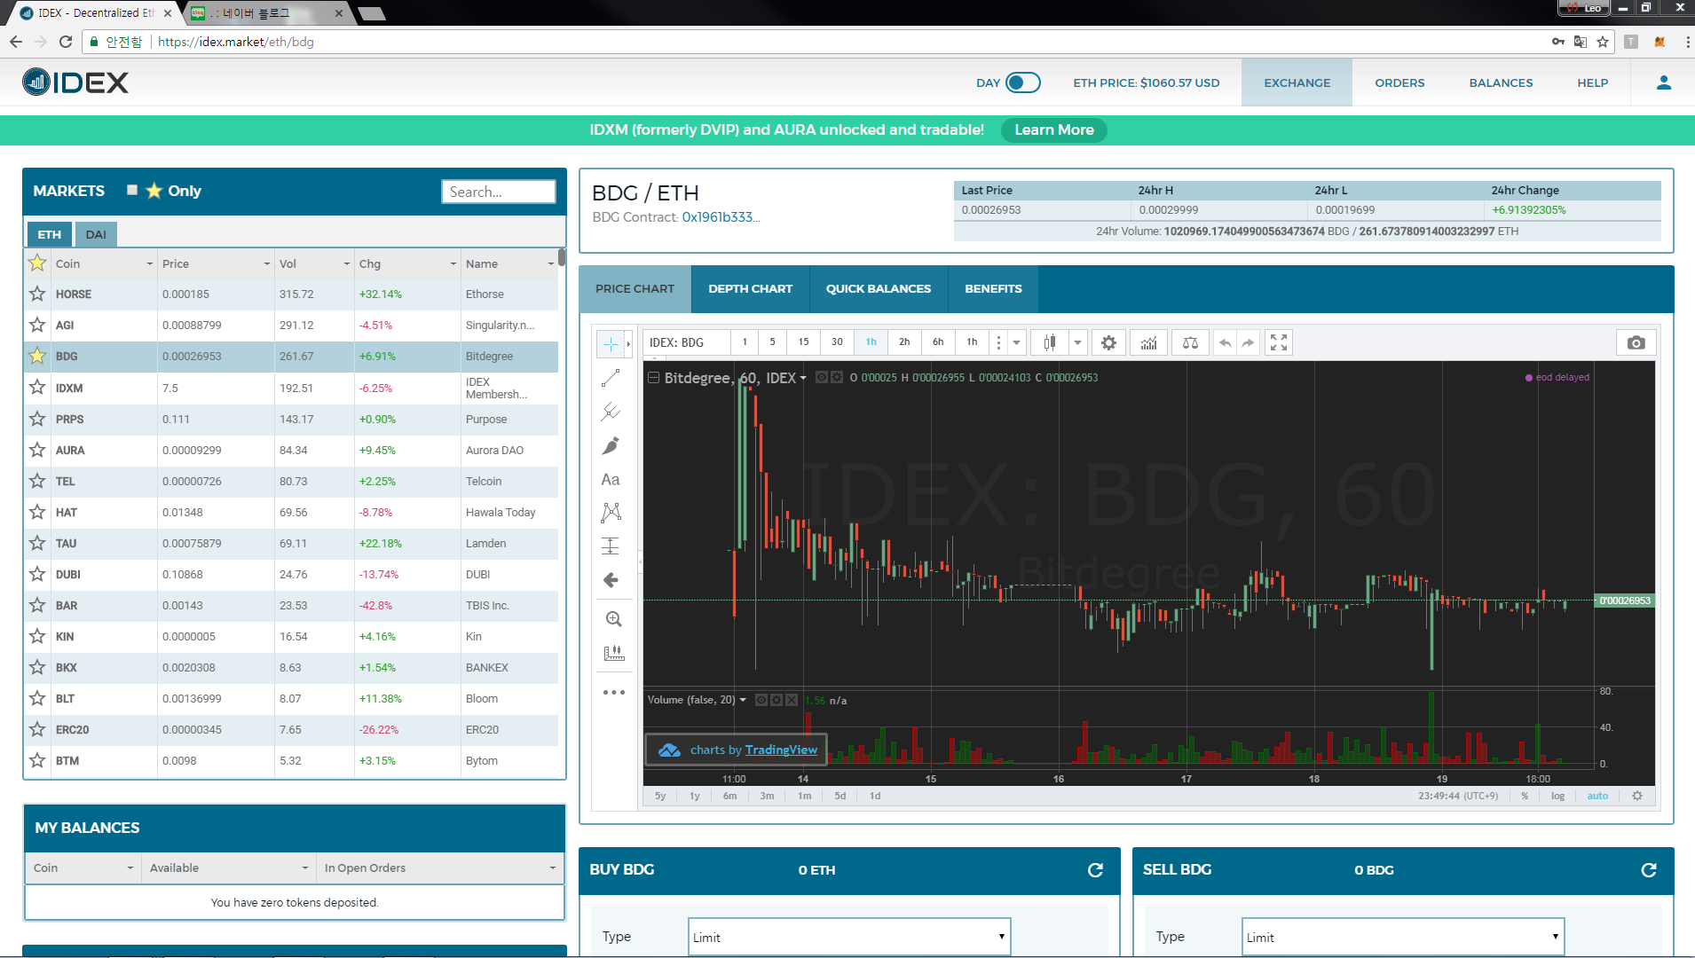Select the price range measure tool
This screenshot has height=958, width=1695.
[x=611, y=546]
